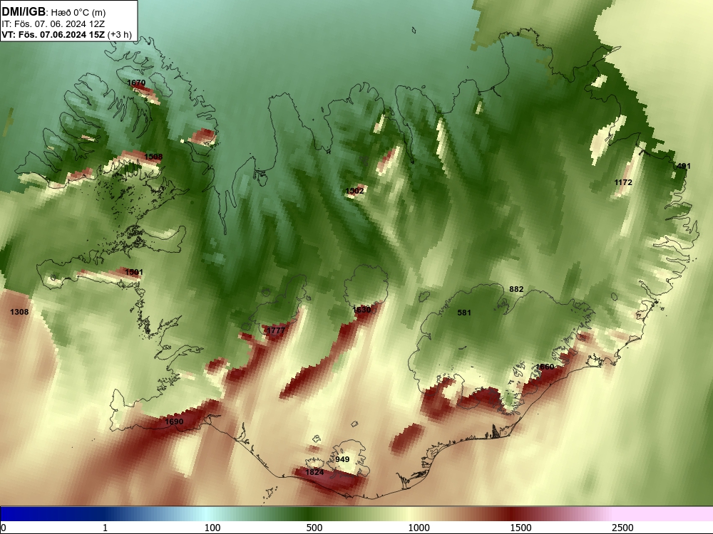Click the 1670 height label in the Westfjords

click(x=136, y=83)
